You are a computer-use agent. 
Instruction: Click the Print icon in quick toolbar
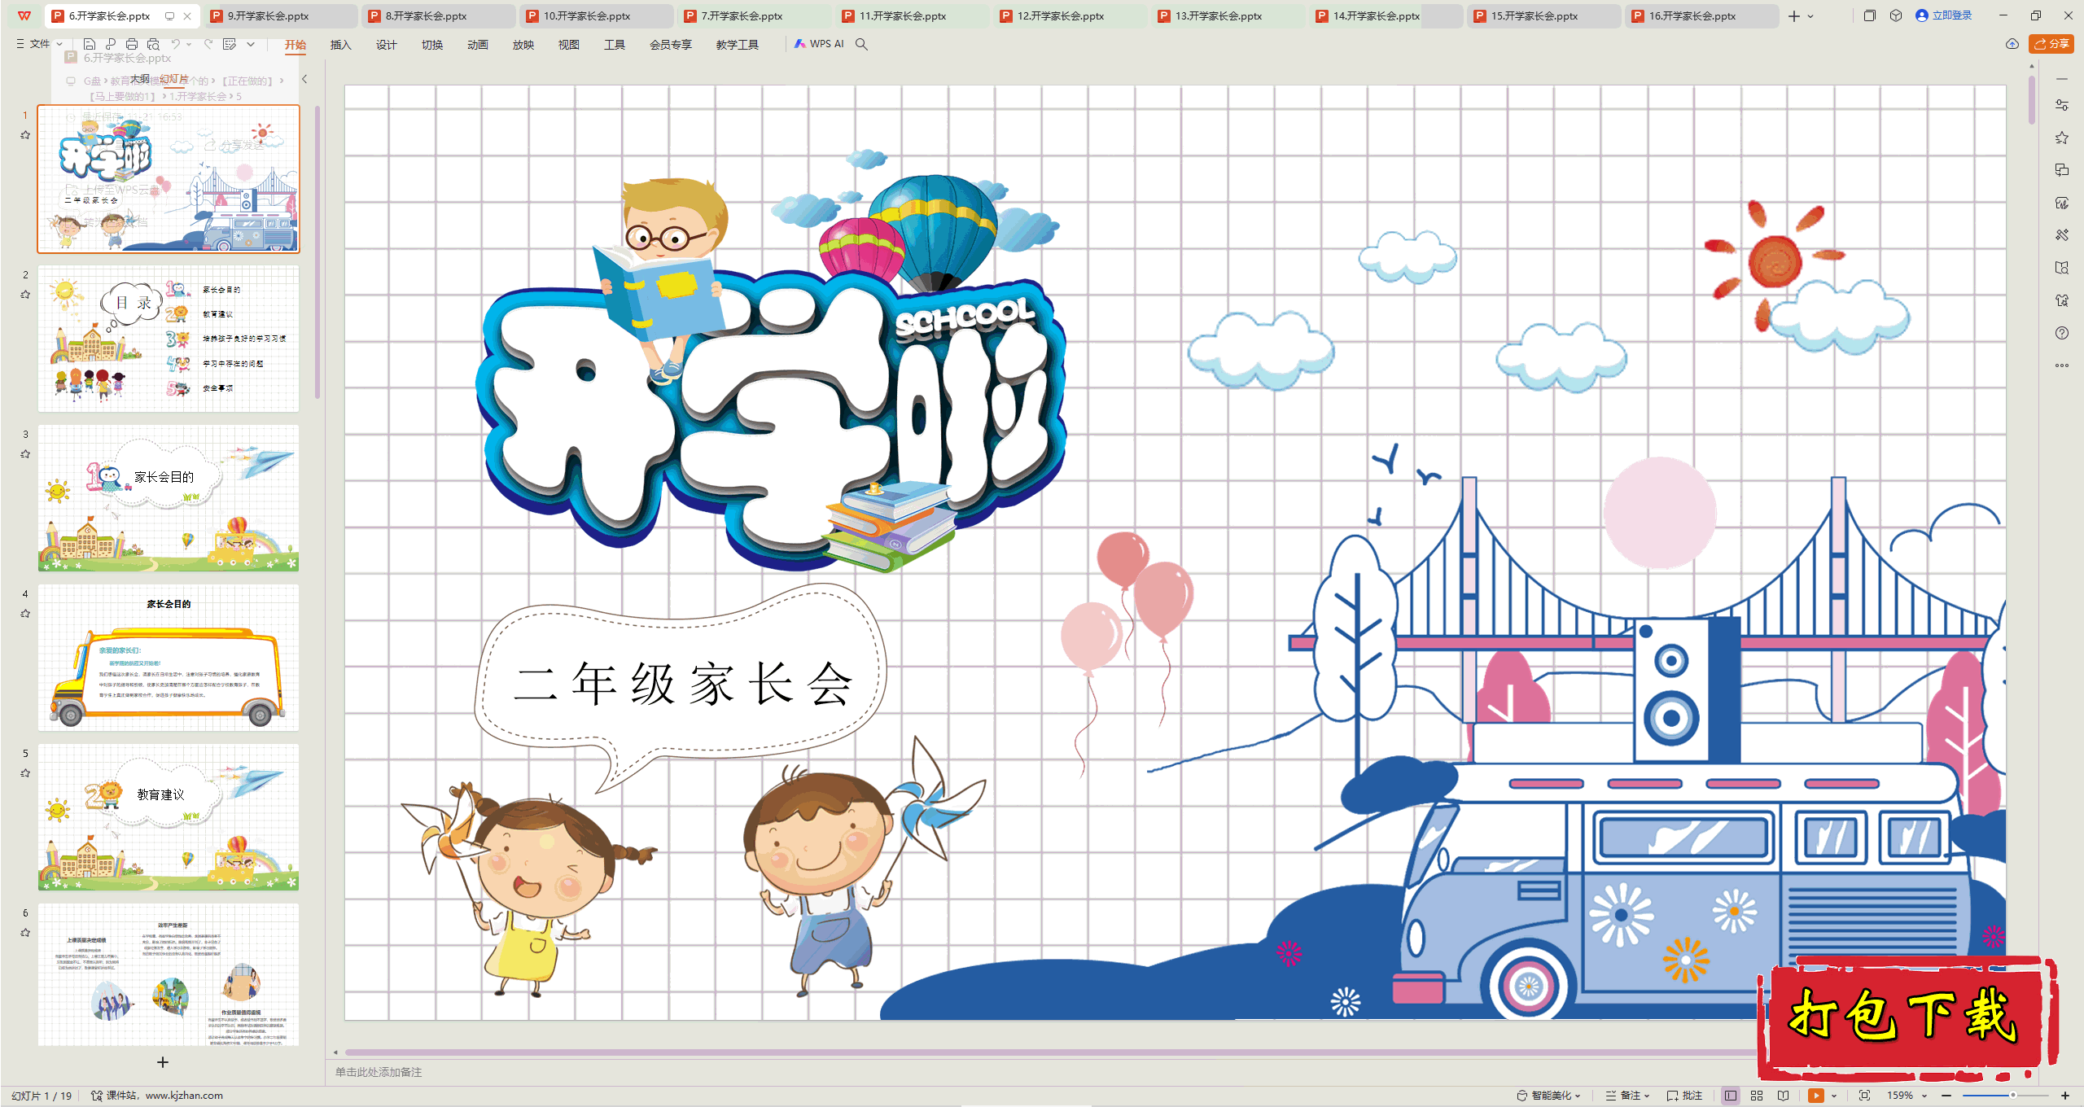tap(132, 44)
